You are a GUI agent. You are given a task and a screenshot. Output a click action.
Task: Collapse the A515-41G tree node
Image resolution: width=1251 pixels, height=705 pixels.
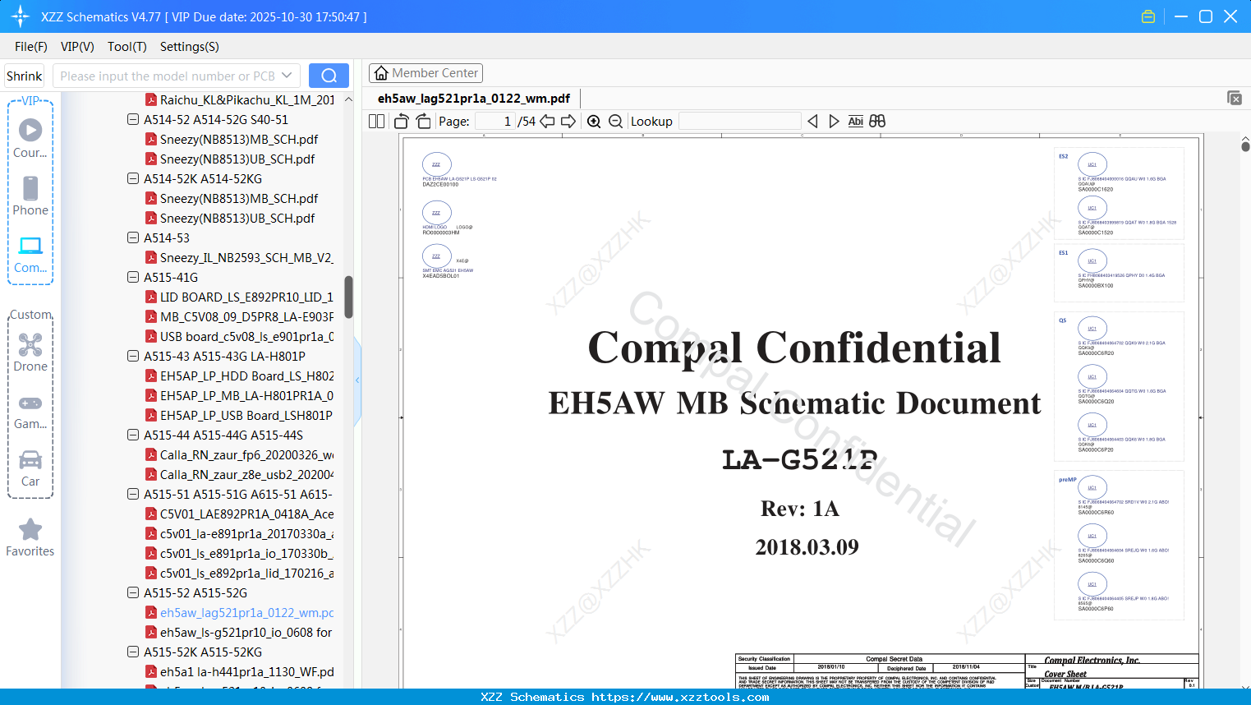click(133, 277)
